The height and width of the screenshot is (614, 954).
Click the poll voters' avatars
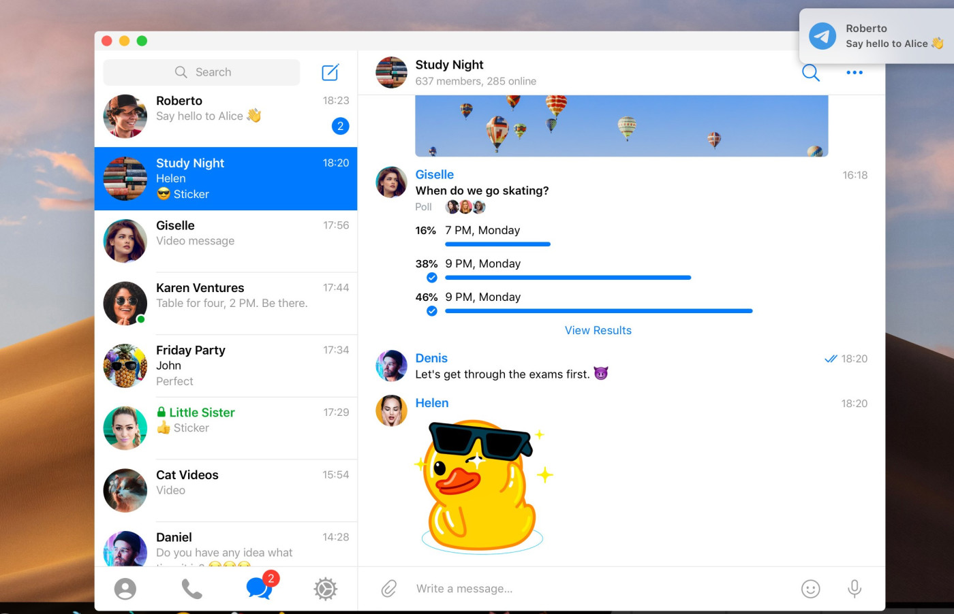pyautogui.click(x=465, y=207)
